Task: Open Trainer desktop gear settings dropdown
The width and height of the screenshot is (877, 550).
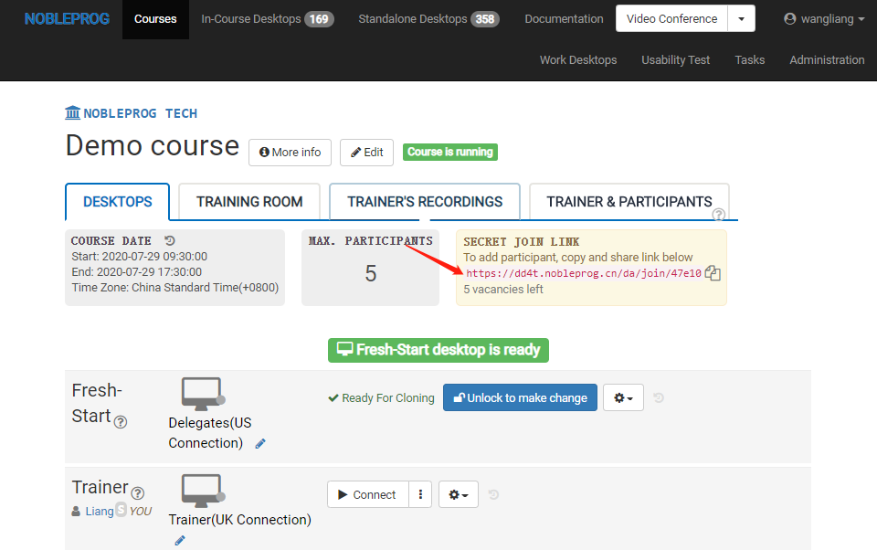Action: coord(458,494)
